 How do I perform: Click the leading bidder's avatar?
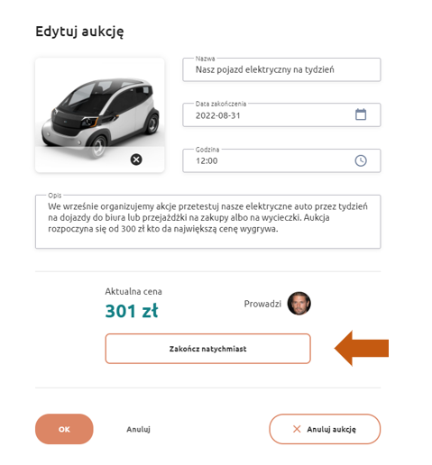(299, 303)
